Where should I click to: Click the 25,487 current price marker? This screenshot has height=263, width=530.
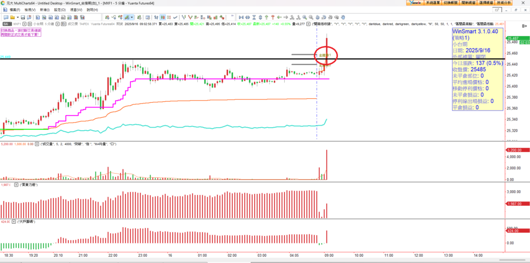coord(512,38)
